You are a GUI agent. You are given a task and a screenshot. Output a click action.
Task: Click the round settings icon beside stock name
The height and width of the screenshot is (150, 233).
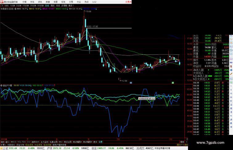[15, 9]
